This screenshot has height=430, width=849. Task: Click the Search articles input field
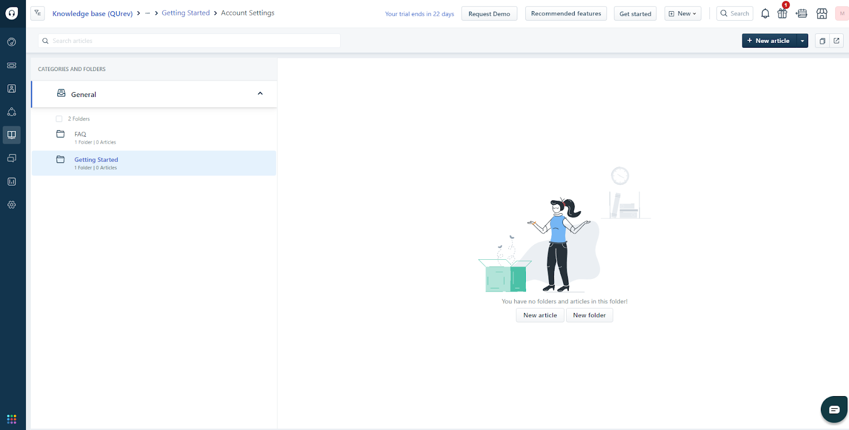(191, 41)
